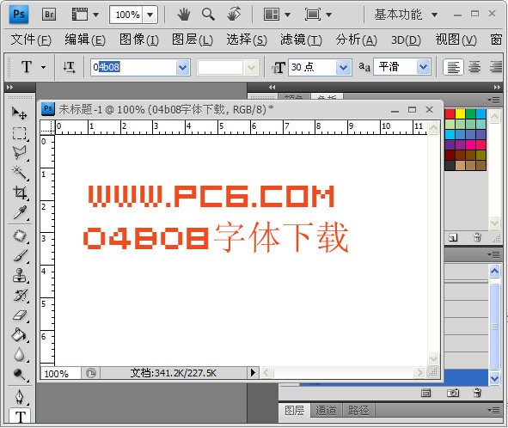Select the Spot Healing Brush tool
508x428 pixels.
[x=20, y=235]
